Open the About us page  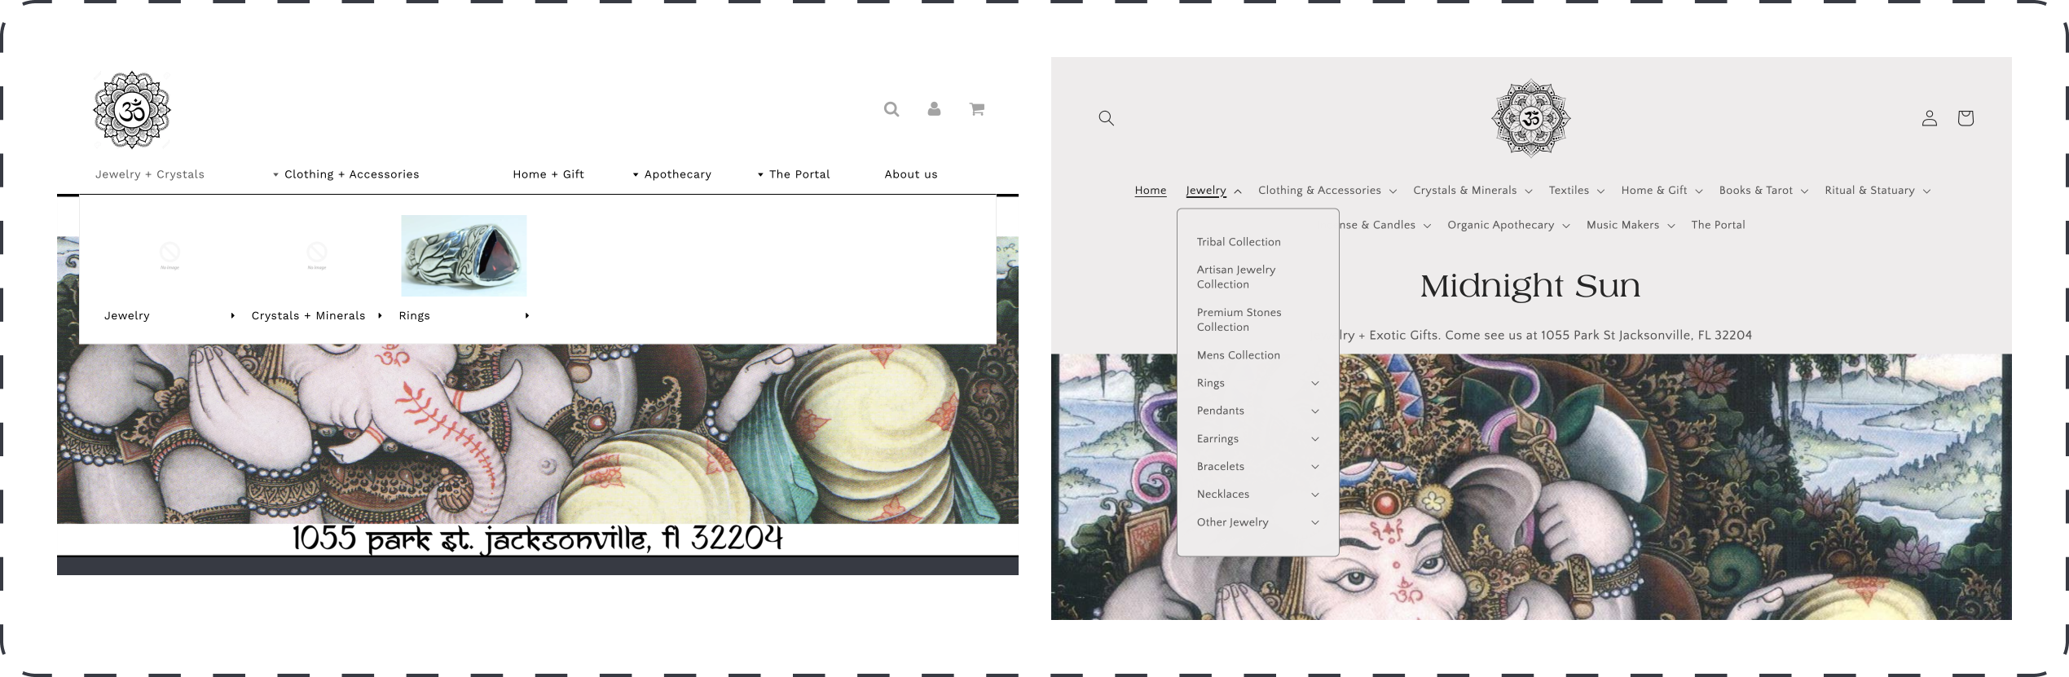tap(911, 174)
